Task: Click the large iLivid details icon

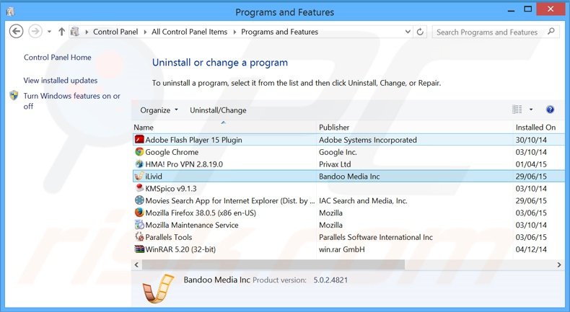Action: [158, 289]
